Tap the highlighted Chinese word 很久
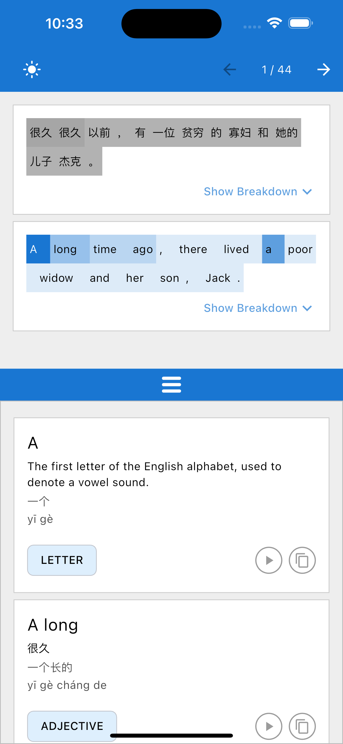This screenshot has width=343, height=744. click(x=41, y=133)
